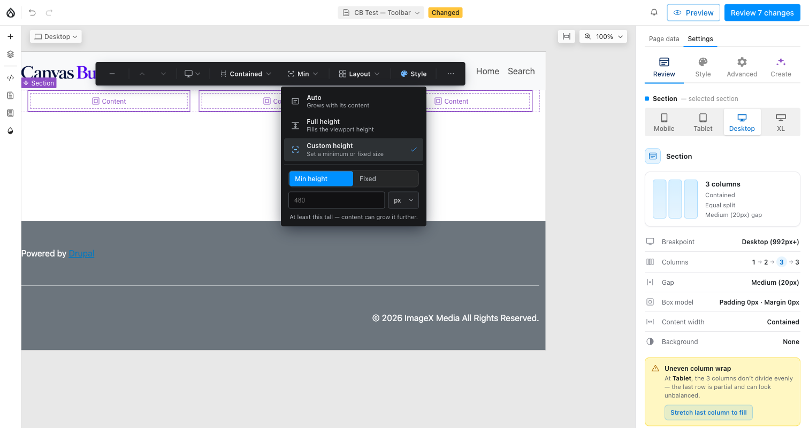Open the layers icon in left sidebar
The width and height of the screenshot is (809, 428).
(x=10, y=55)
